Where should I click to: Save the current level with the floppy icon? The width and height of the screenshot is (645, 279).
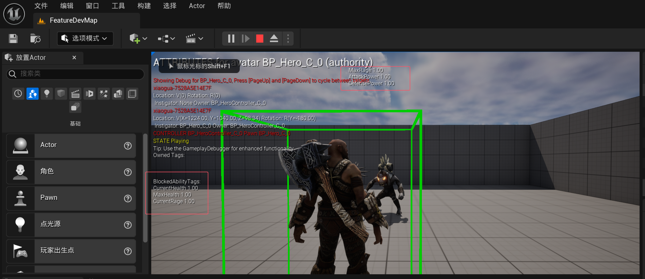13,39
